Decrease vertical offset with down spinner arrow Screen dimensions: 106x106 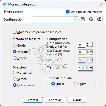pyautogui.click(x=88, y=53)
